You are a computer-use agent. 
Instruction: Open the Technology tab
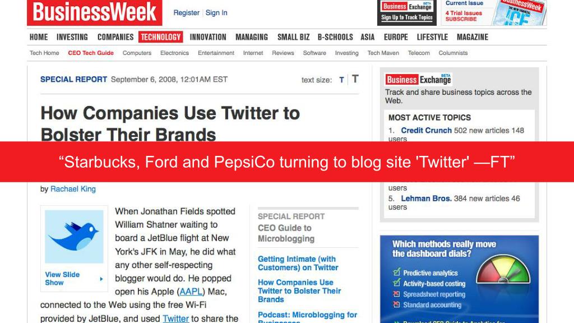(x=161, y=37)
